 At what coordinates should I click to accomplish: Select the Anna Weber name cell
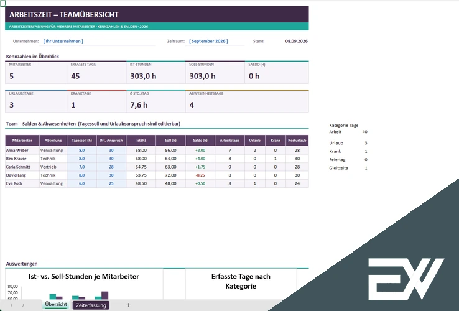point(22,151)
